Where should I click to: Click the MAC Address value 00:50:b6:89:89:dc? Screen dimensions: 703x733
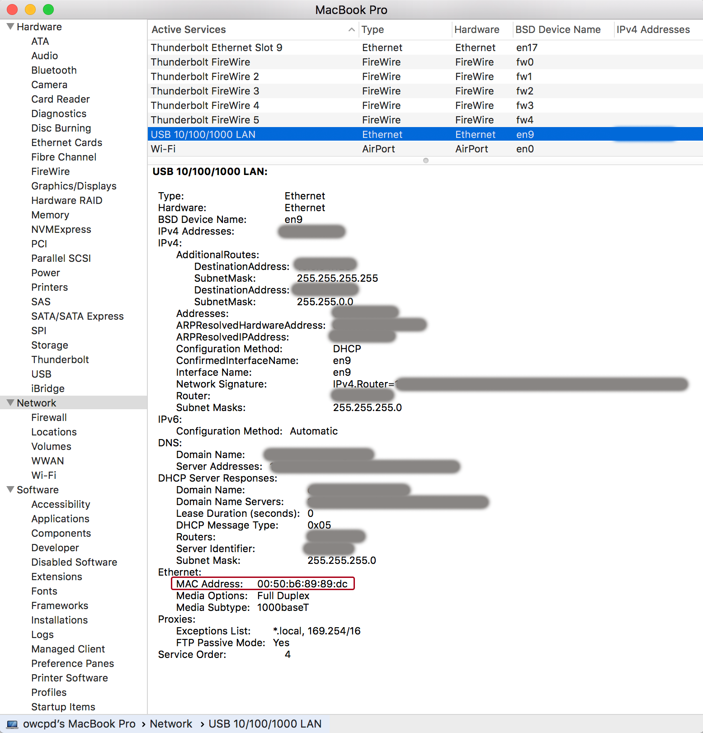[x=302, y=584]
